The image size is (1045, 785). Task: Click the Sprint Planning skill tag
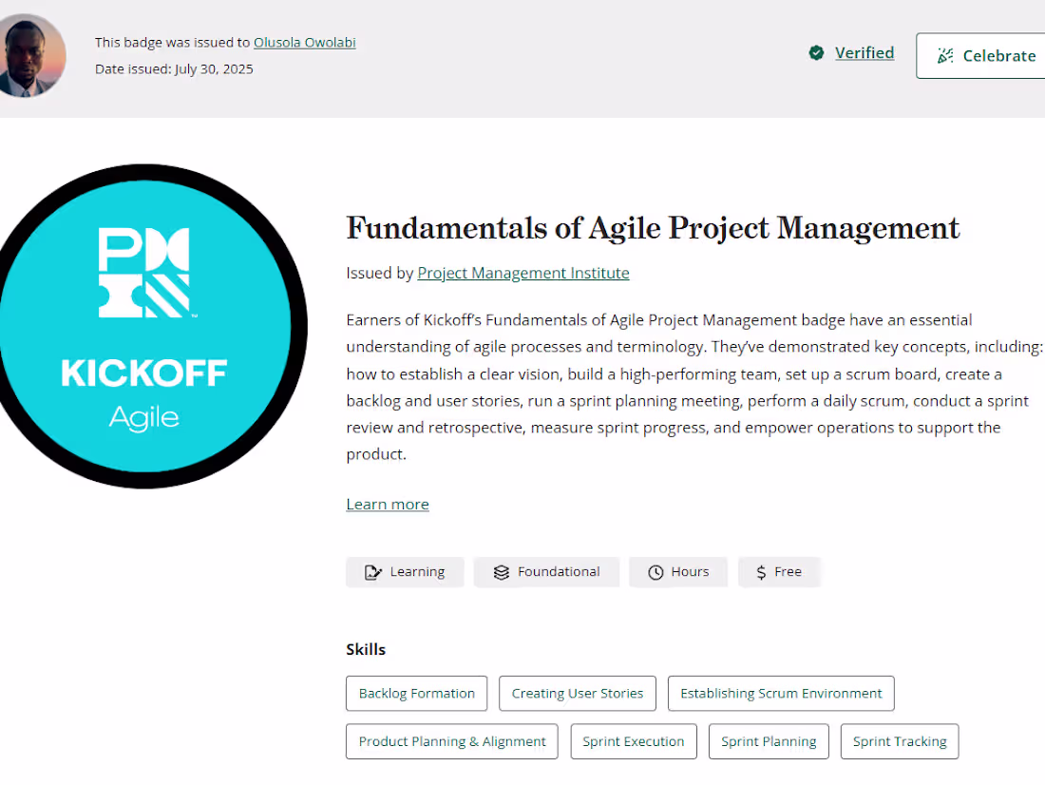coord(769,741)
